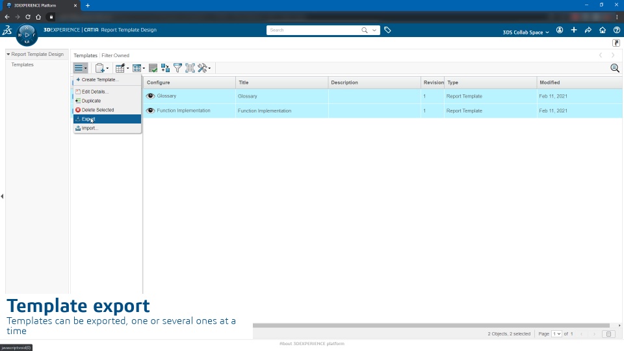The image size is (624, 351).
Task: Click the 3DEXPERIENCE Platform browser tab
Action: click(x=42, y=5)
